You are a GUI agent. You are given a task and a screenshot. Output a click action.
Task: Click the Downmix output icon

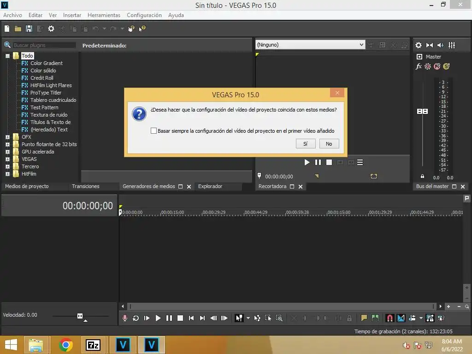pyautogui.click(x=430, y=45)
